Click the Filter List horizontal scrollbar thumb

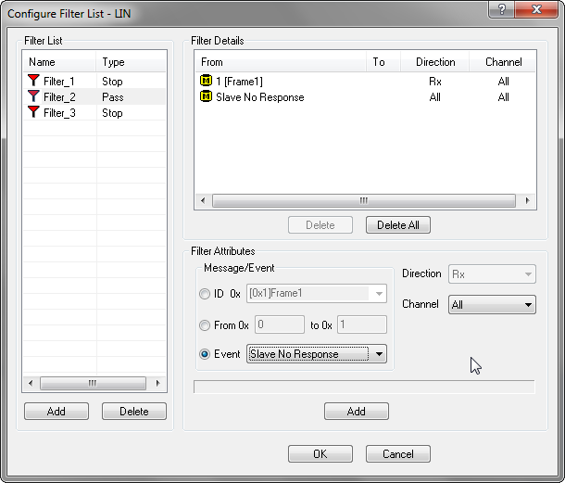point(93,383)
